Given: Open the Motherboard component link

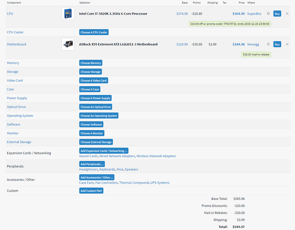Looking at the screenshot, I should point(17,44).
